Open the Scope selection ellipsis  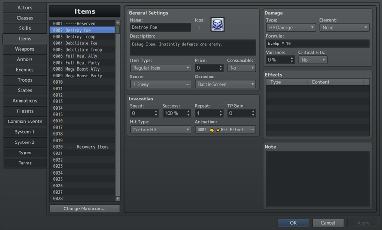(x=187, y=85)
